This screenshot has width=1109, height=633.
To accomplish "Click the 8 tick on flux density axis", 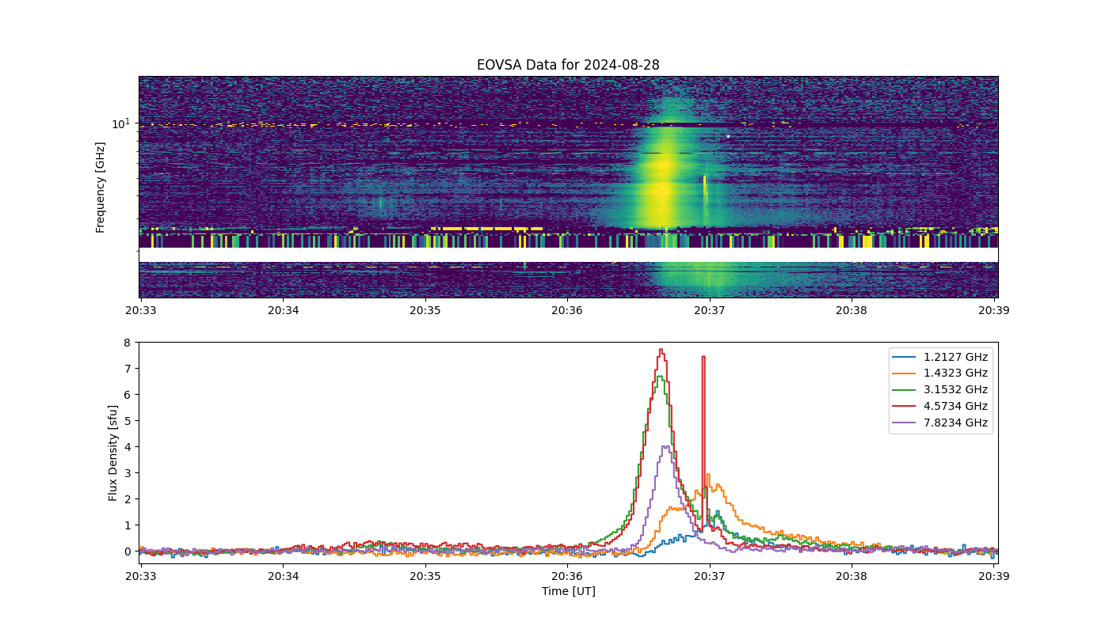I will (x=127, y=343).
